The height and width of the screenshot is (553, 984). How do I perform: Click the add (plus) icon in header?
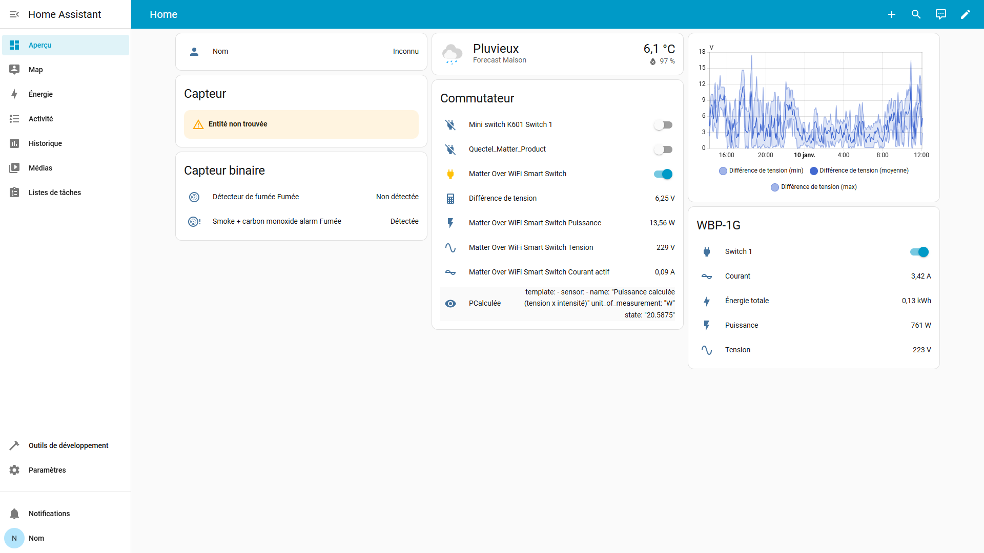pos(892,14)
